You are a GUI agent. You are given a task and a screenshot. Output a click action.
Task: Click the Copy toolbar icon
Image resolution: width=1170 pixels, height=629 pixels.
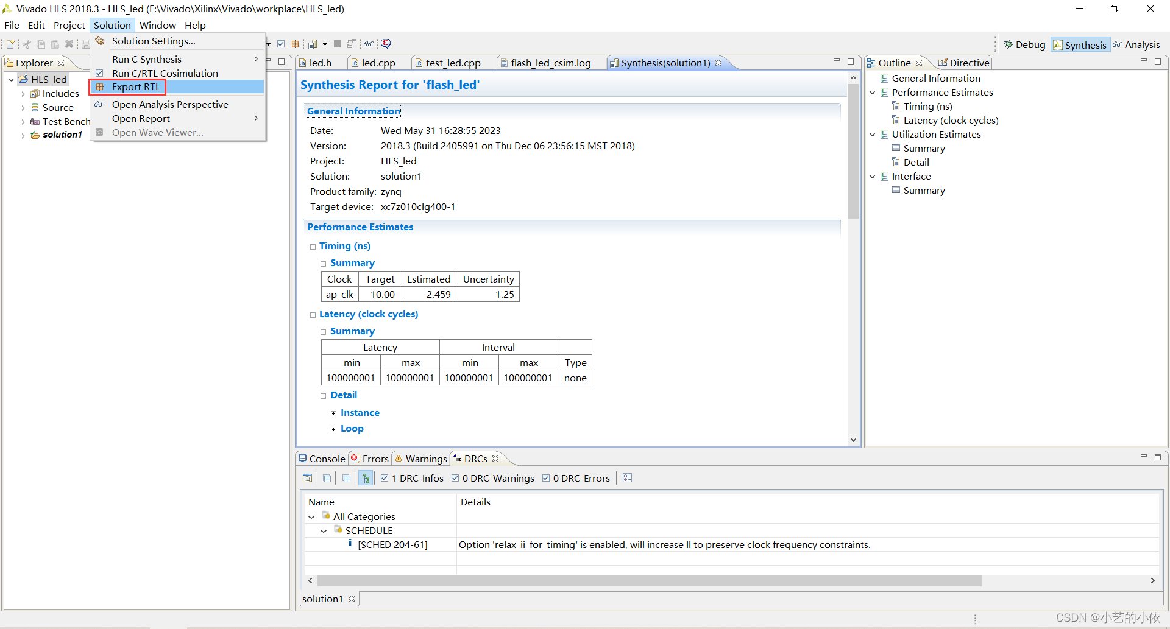(x=41, y=44)
